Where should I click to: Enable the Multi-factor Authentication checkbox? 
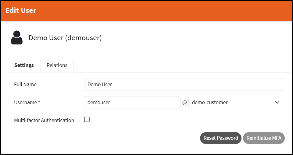(x=87, y=120)
